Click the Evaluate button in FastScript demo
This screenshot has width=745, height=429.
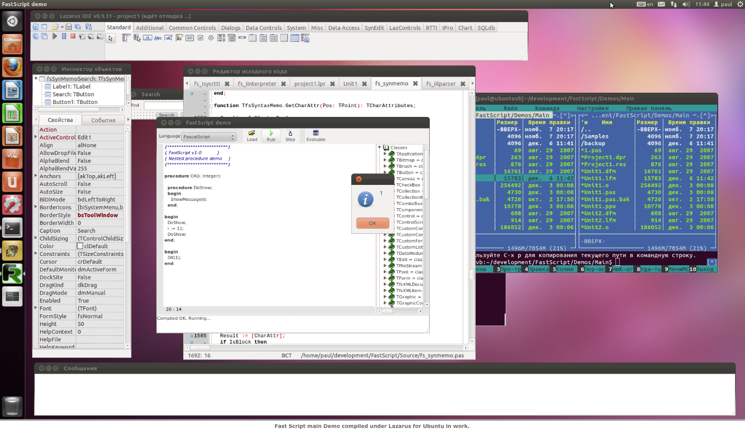coord(316,136)
